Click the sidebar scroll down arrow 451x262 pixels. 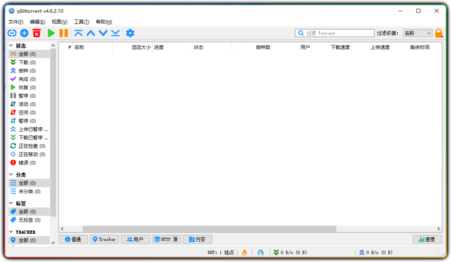pyautogui.click(x=53, y=243)
